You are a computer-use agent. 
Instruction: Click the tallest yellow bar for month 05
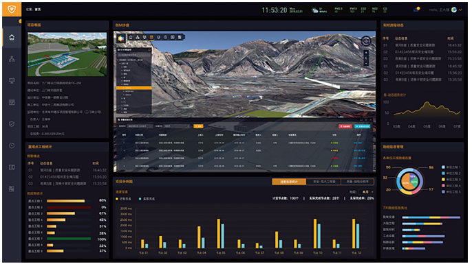[219, 233]
